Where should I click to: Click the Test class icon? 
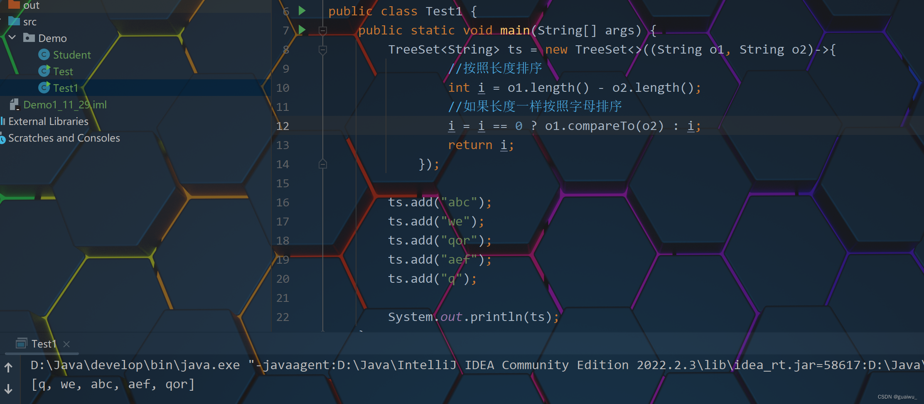[44, 71]
